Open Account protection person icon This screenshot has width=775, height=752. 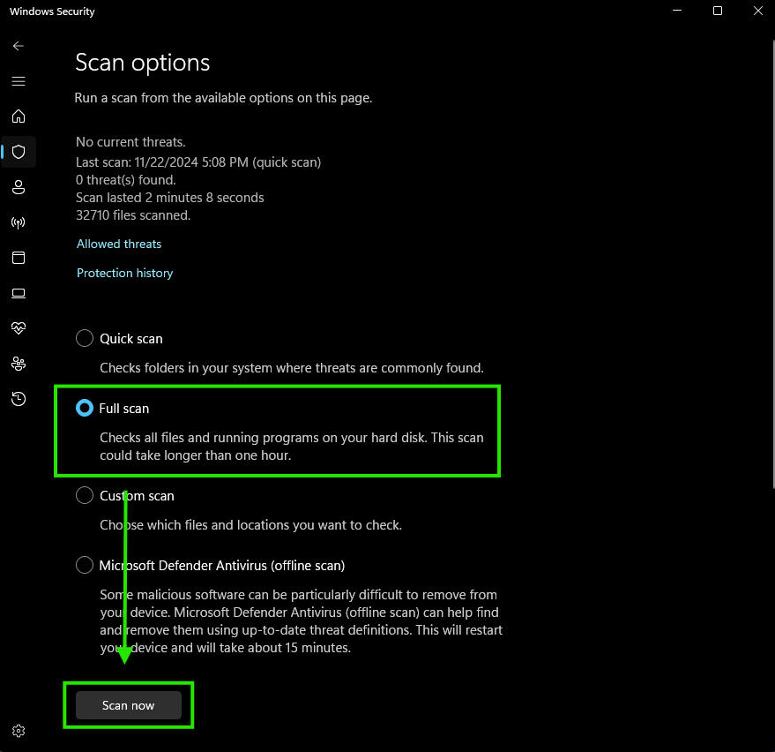(x=19, y=187)
